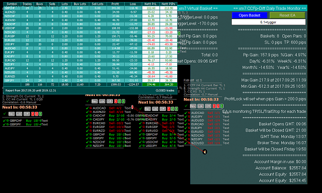Image resolution: width=322 pixels, height=193 pixels.
Task: Click green 3 in the FxM diff Id 5 panel
Action: click(x=222, y=106)
